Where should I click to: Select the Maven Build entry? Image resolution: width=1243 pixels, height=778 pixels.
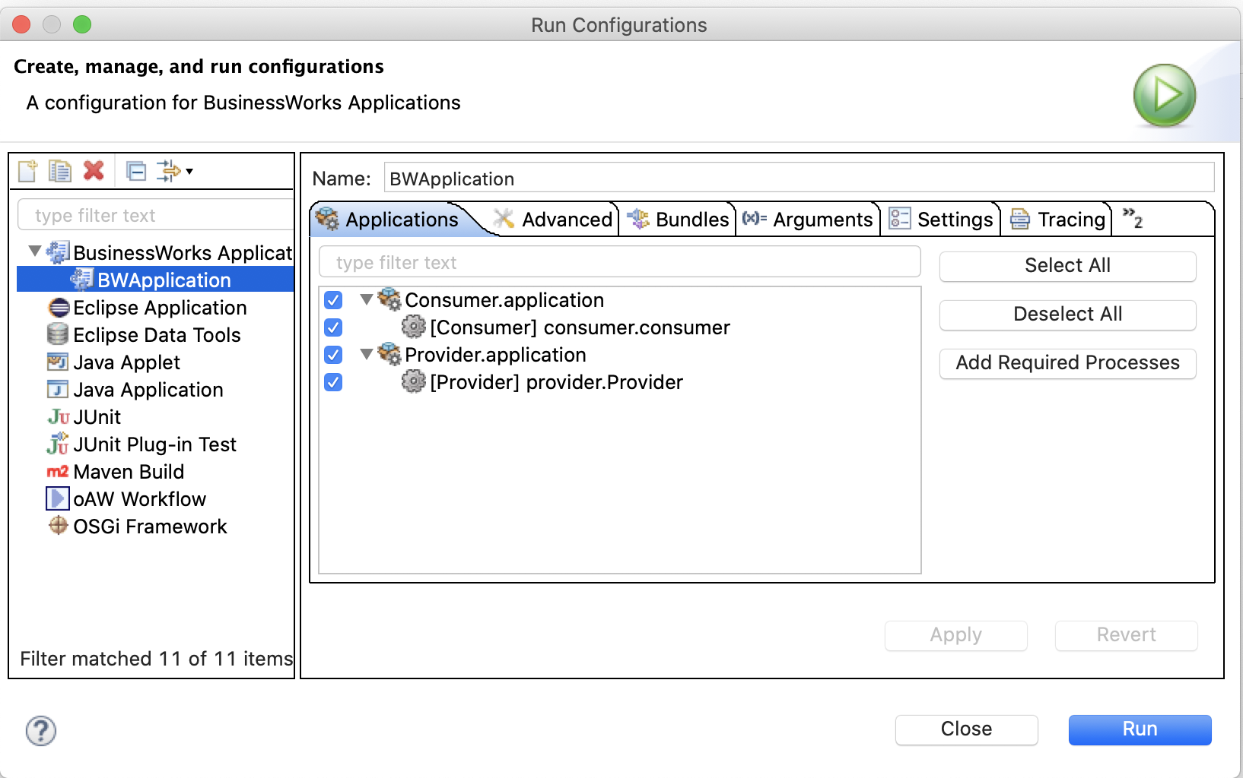[x=129, y=472]
